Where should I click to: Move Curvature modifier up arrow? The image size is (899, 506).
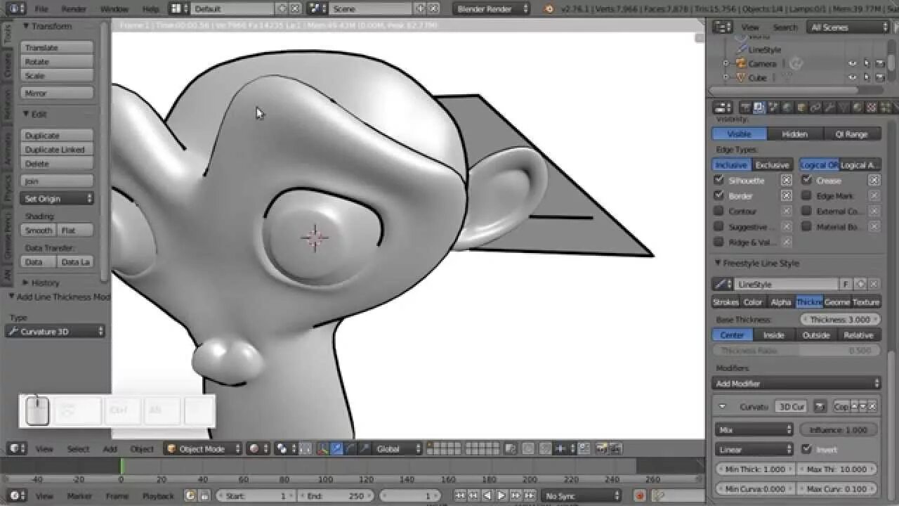point(855,406)
